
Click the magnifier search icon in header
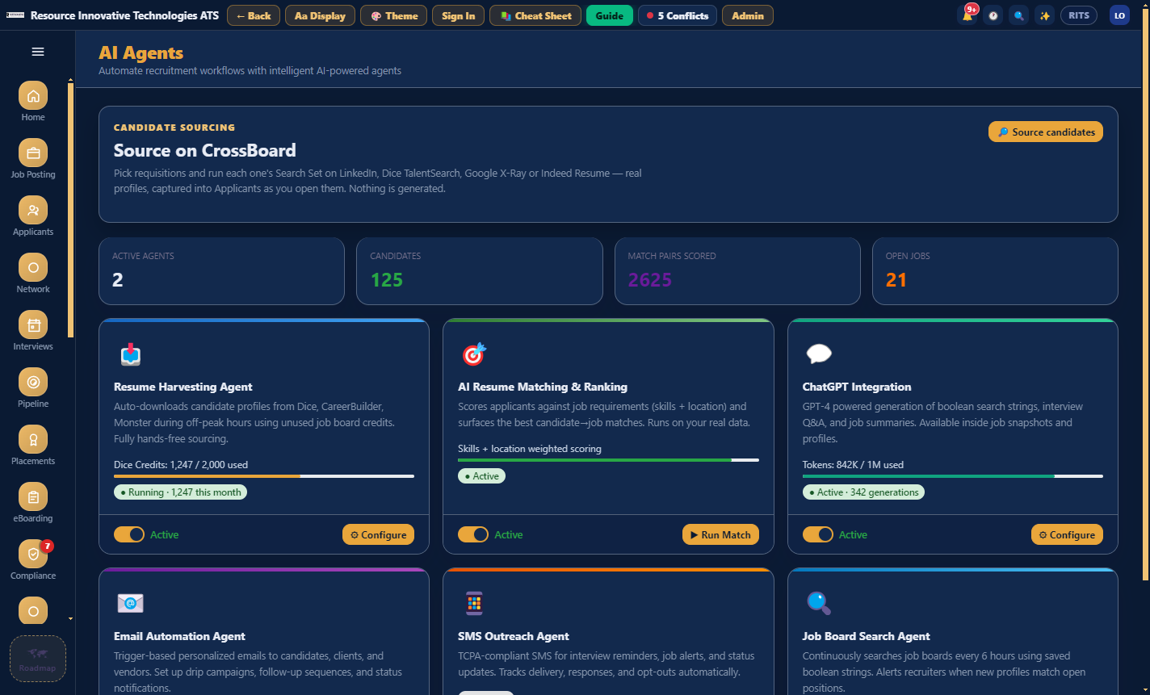[1019, 15]
